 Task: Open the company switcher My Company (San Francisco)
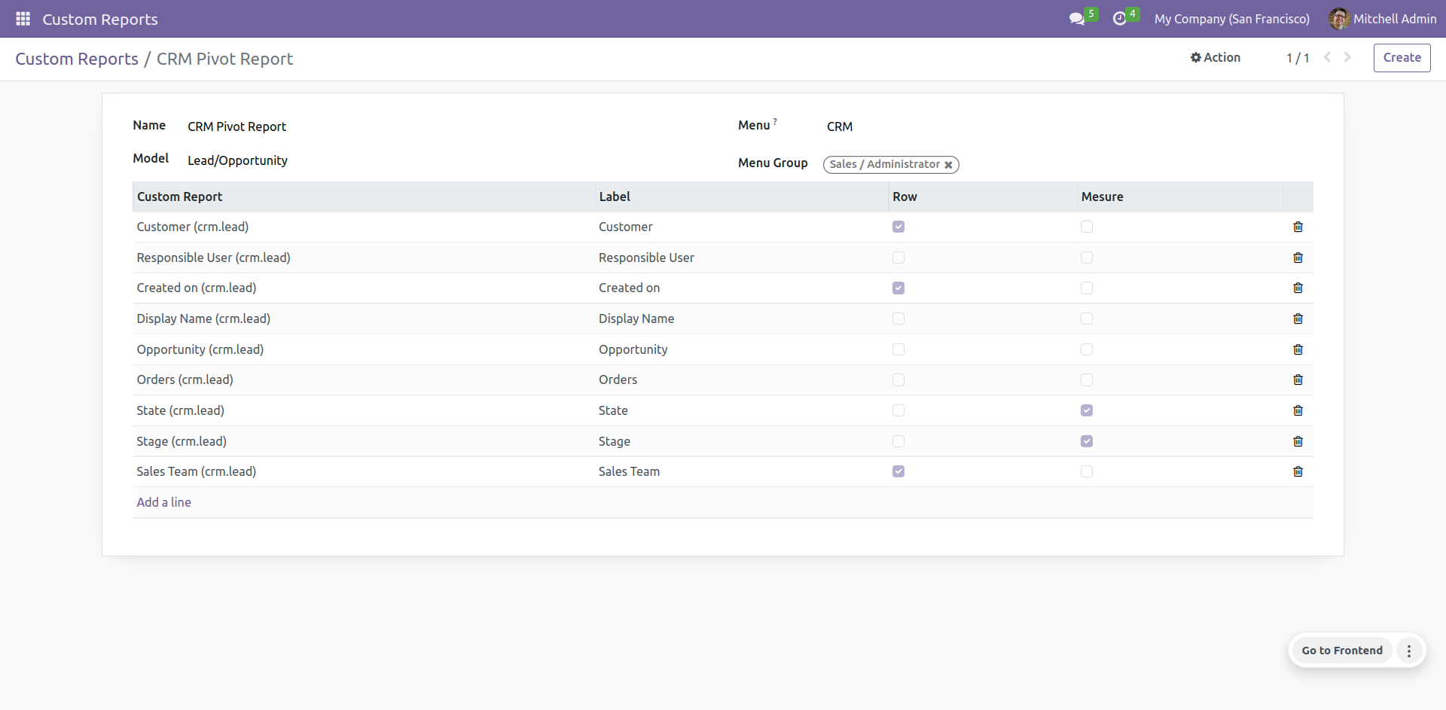[1231, 19]
